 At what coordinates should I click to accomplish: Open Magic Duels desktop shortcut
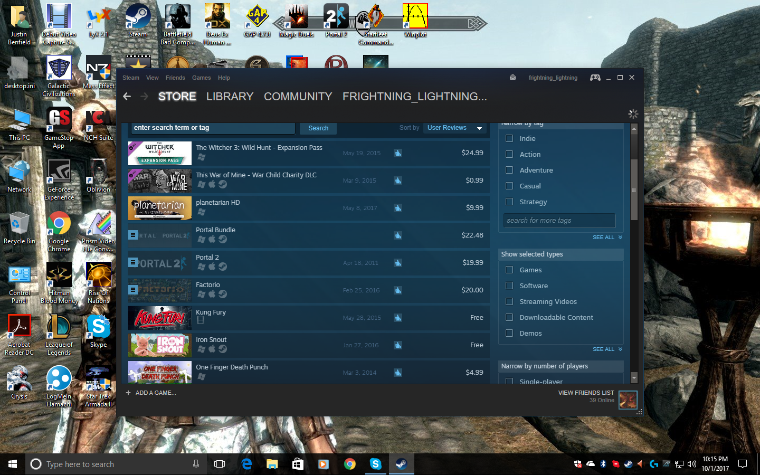coord(296,21)
